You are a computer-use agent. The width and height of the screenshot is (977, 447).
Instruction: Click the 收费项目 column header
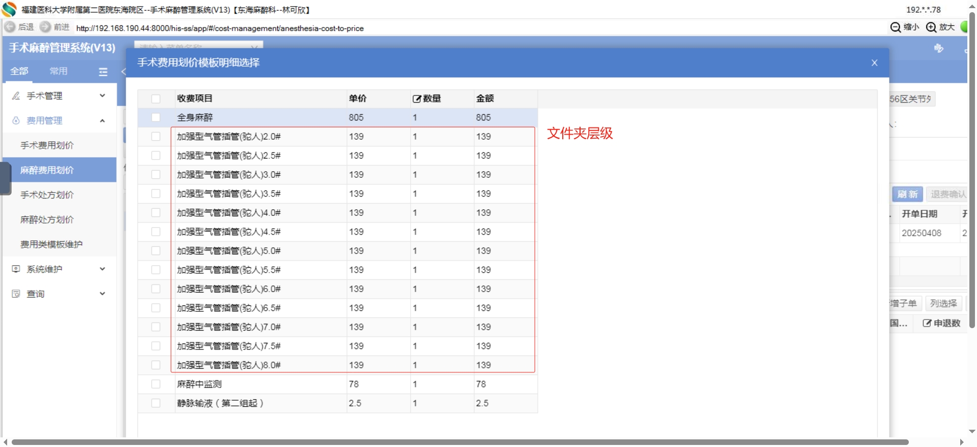click(195, 99)
